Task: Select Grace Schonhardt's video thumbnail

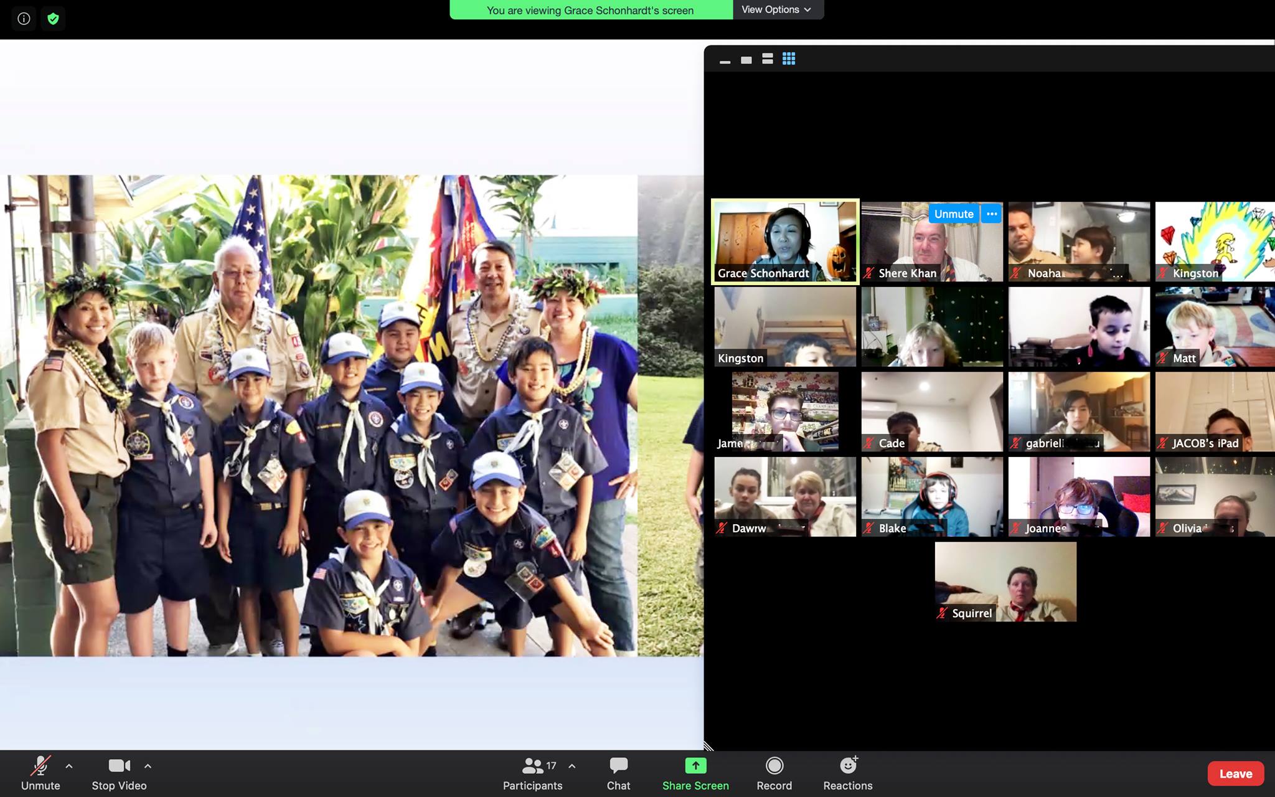Action: tap(784, 241)
